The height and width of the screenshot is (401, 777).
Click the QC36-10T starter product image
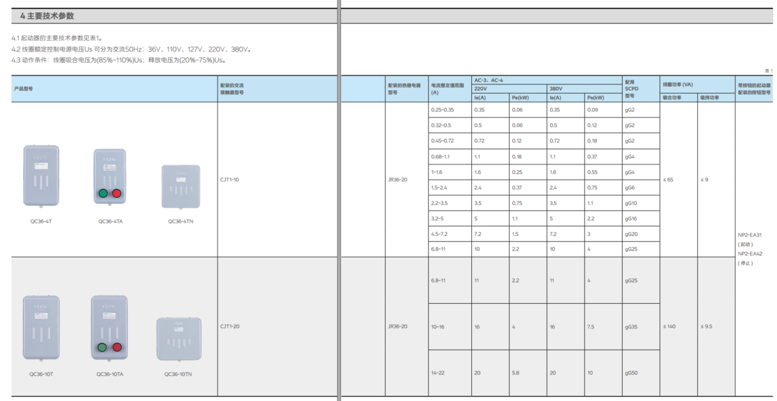click(41, 327)
